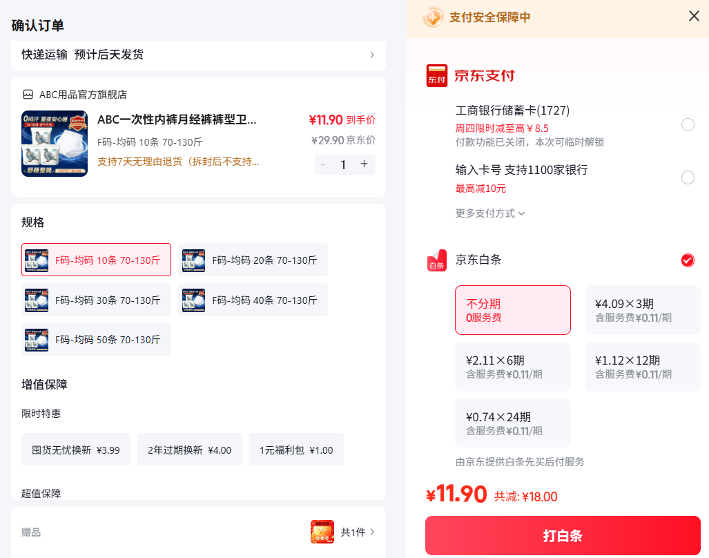Click the gift item icon

tap(322, 532)
